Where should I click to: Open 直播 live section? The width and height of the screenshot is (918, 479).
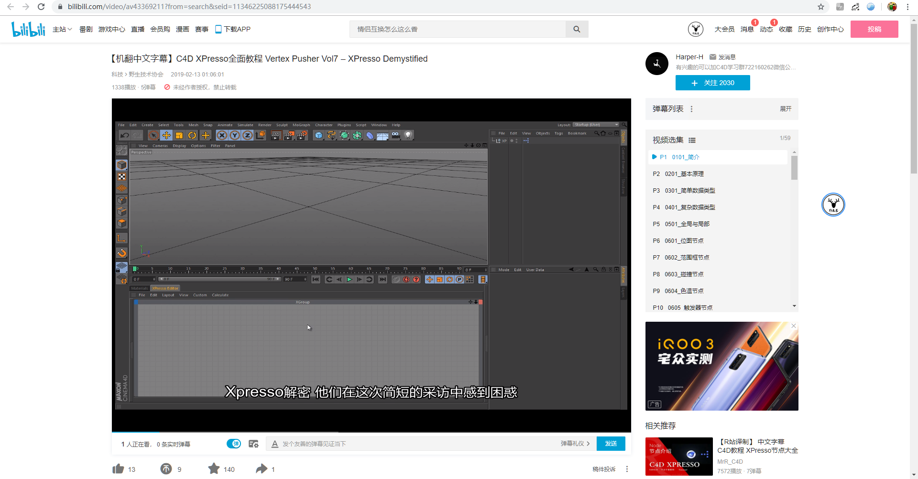138,29
